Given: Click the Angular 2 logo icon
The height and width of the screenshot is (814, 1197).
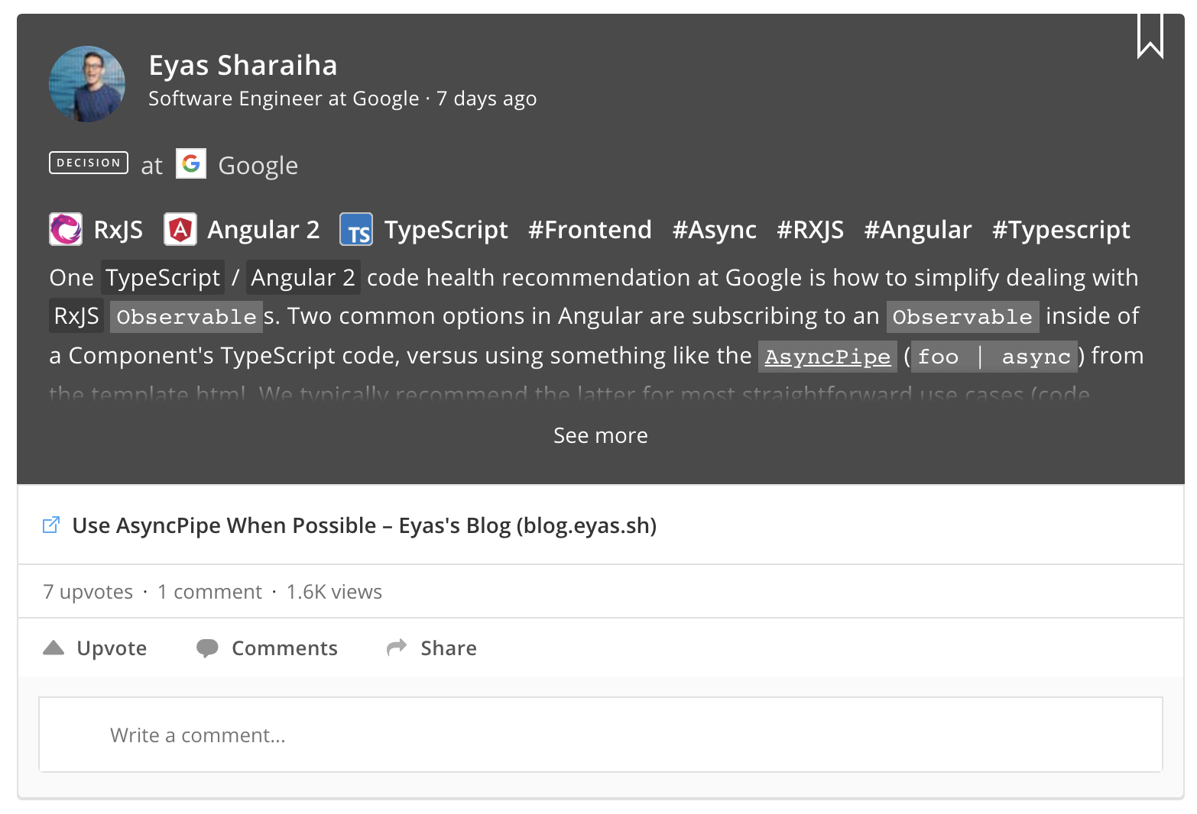Looking at the screenshot, I should [180, 229].
